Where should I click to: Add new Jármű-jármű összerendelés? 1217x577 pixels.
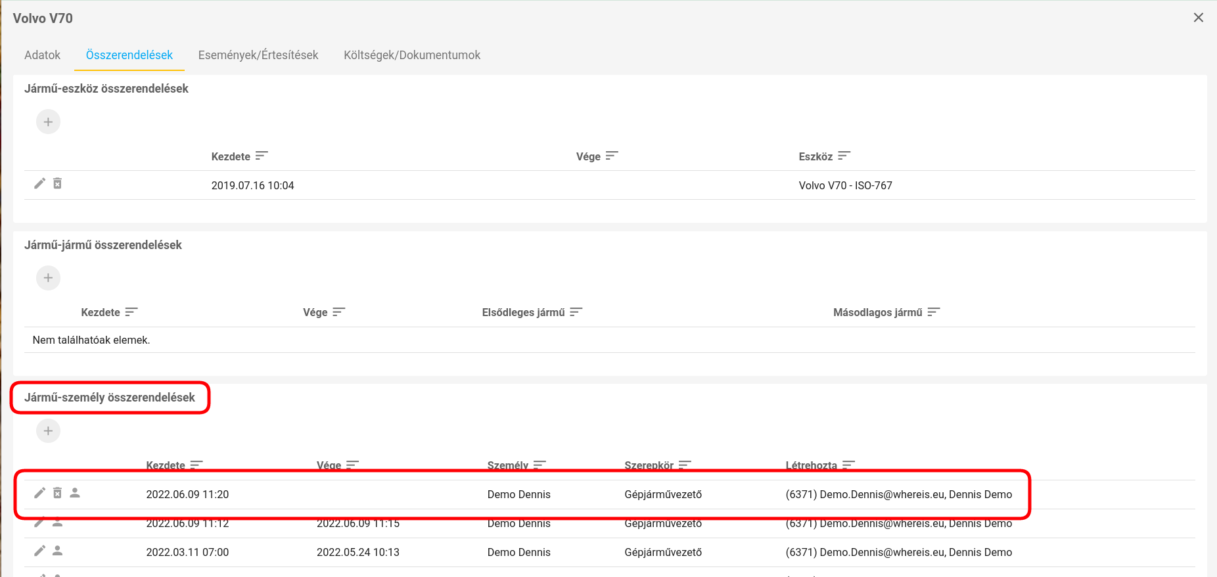(48, 278)
